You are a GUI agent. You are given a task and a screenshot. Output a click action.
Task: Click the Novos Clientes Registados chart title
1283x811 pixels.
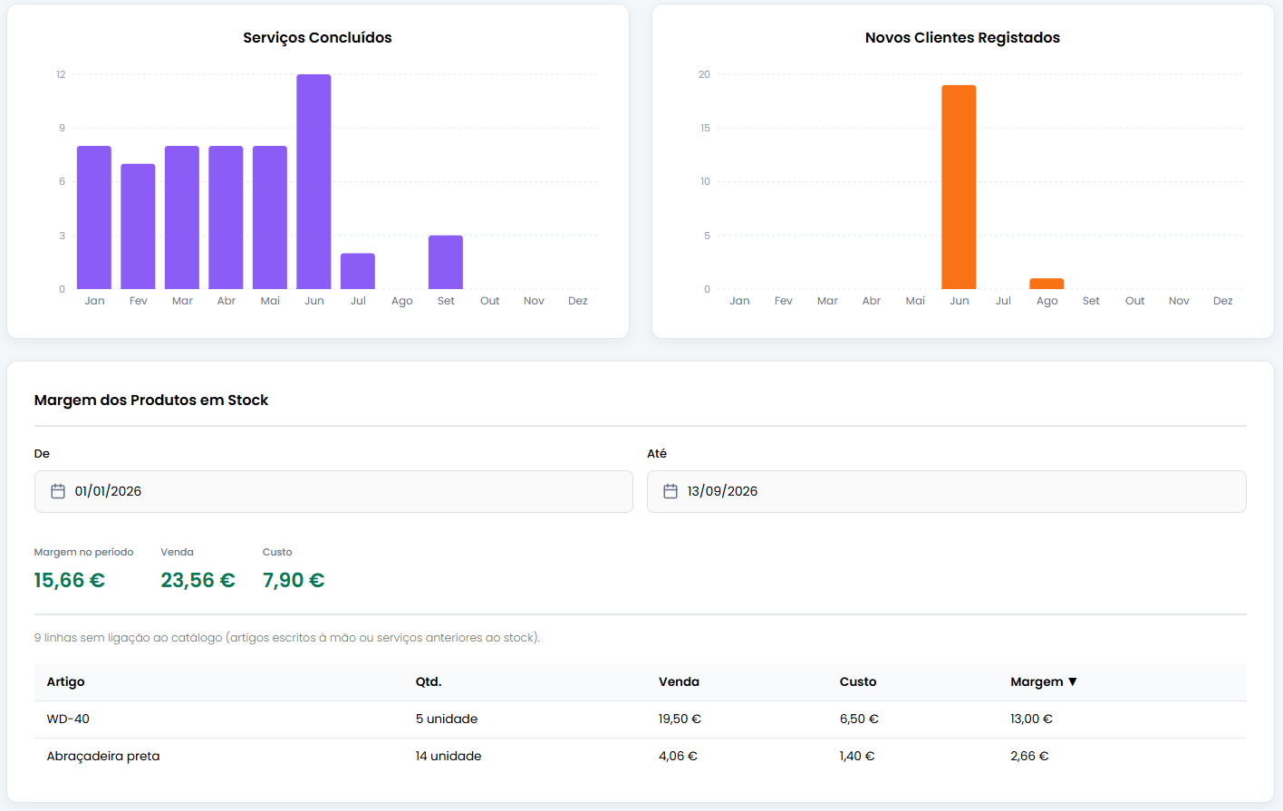(962, 37)
